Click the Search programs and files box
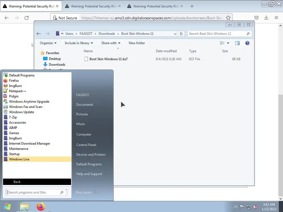The width and height of the screenshot is (283, 212). point(36,192)
